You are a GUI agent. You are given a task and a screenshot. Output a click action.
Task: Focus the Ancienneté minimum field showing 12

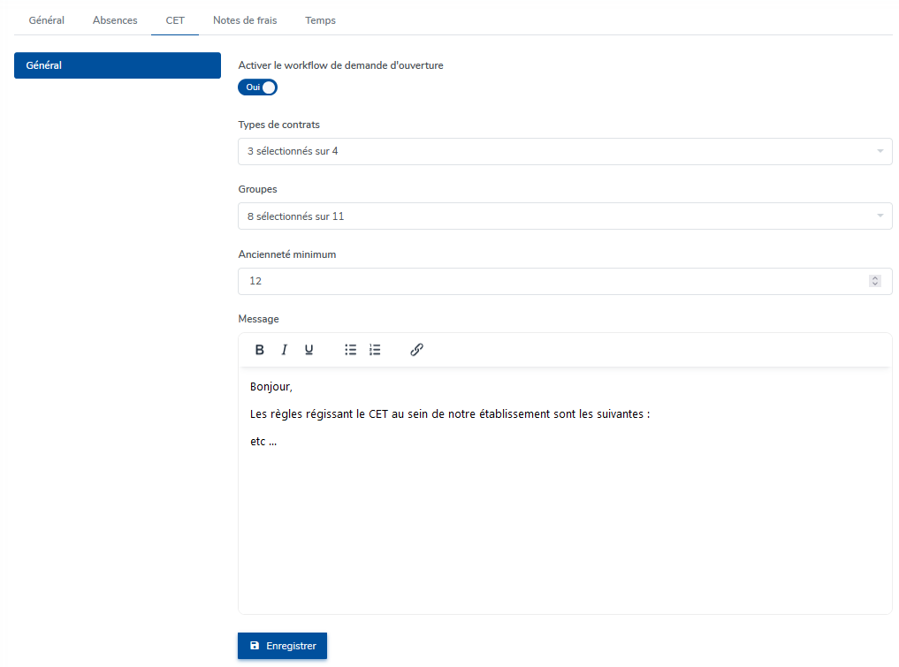pyautogui.click(x=565, y=281)
